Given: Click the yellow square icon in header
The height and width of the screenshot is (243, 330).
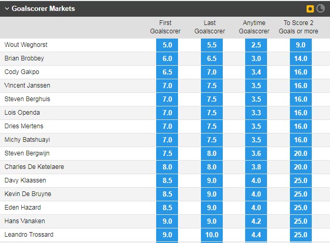Looking at the screenshot, I should point(311,9).
